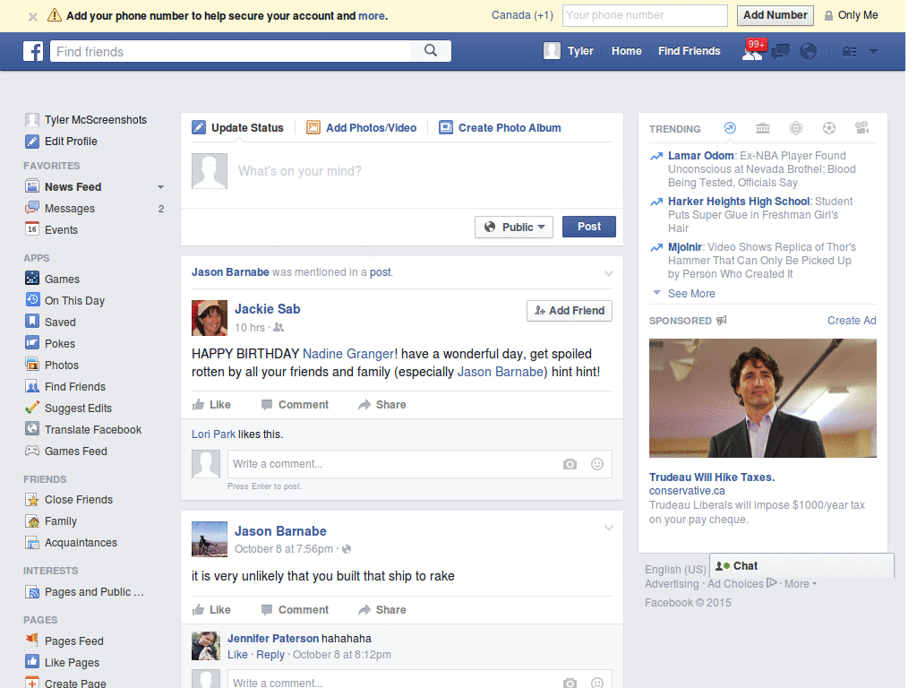Select Politics icon in Trending

763,128
